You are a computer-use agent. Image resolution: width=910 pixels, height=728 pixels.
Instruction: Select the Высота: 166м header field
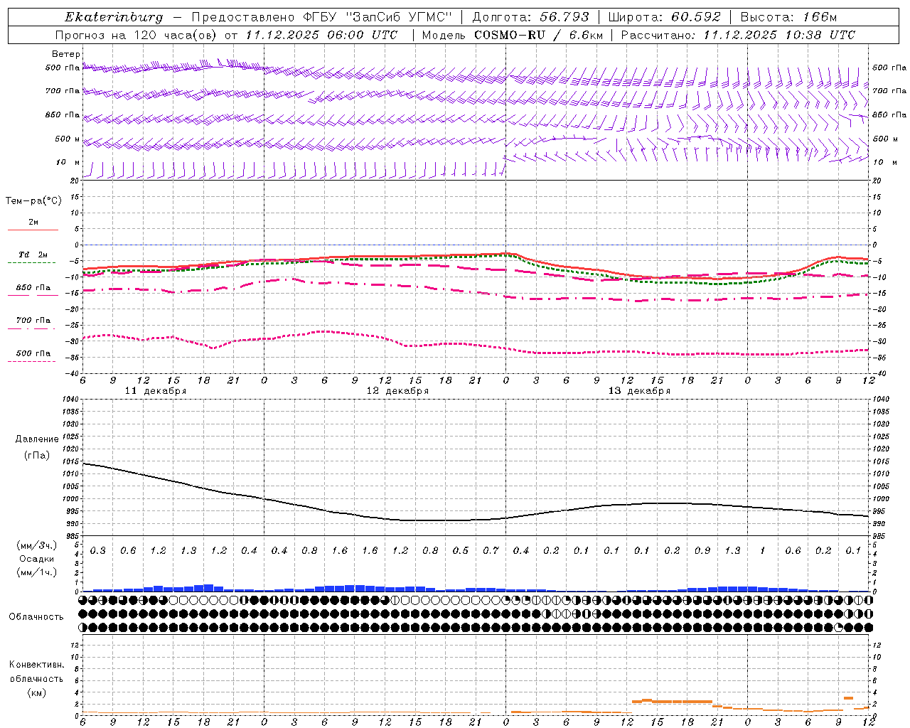(789, 17)
